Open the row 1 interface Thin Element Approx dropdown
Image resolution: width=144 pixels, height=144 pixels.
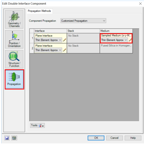click(x=48, y=40)
